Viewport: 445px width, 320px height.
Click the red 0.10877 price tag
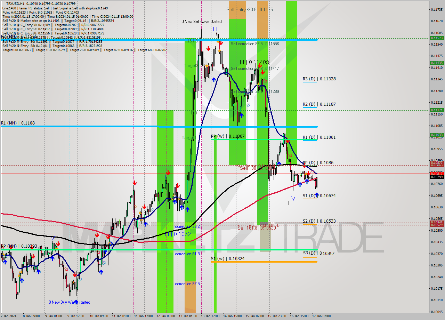tap(437, 162)
